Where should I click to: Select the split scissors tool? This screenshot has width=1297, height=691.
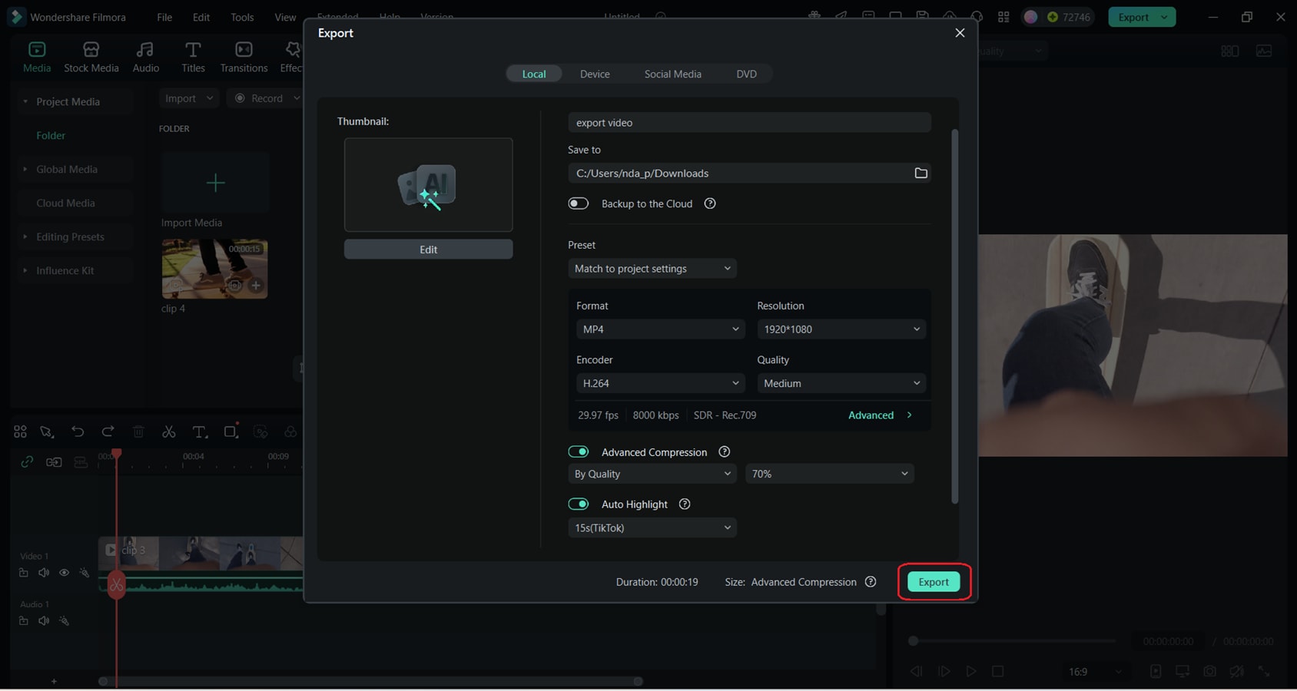click(168, 431)
